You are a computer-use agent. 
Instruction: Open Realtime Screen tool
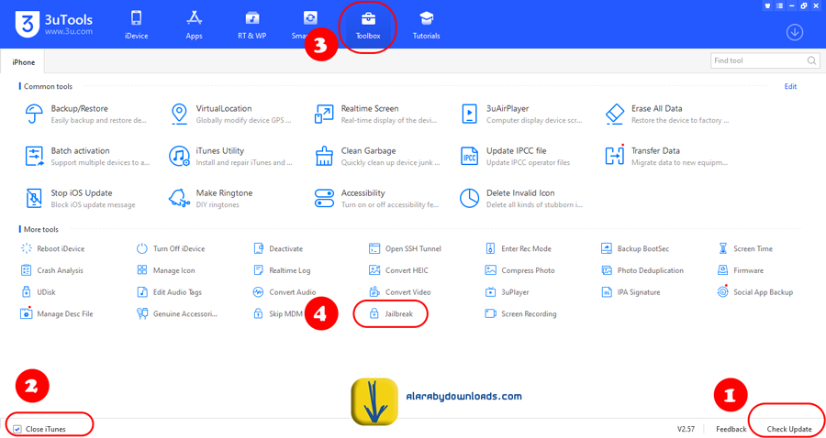pyautogui.click(x=375, y=114)
